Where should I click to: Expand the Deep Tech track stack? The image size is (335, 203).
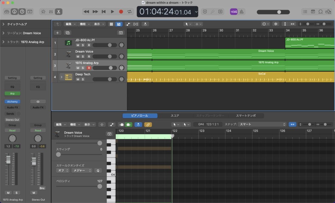(x=61, y=77)
